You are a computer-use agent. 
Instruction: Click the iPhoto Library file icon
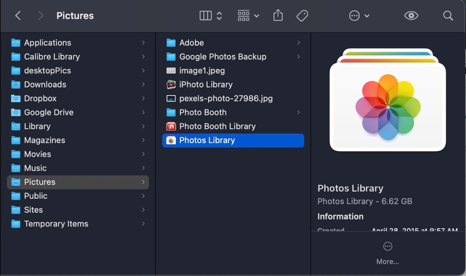171,85
